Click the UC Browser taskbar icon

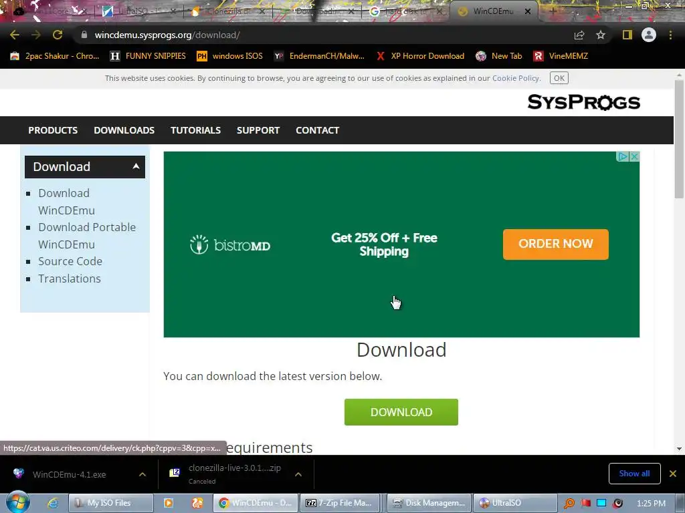click(x=197, y=503)
